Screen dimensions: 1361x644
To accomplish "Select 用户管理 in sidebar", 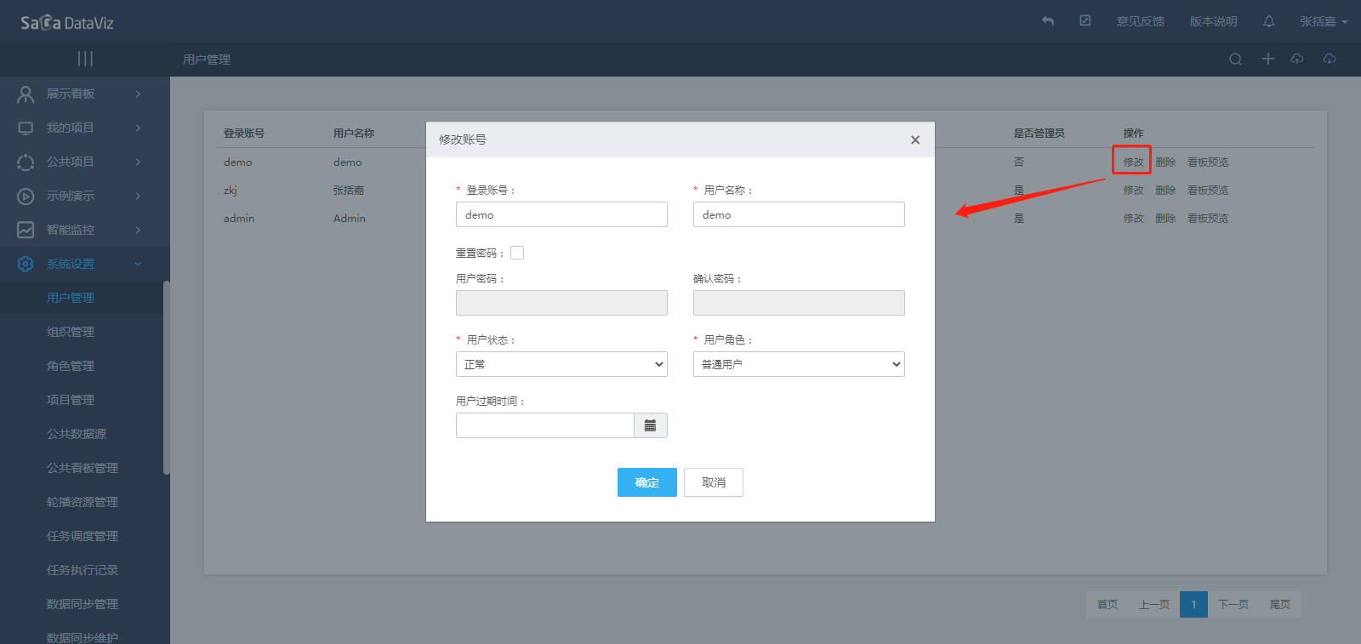I will click(x=71, y=298).
